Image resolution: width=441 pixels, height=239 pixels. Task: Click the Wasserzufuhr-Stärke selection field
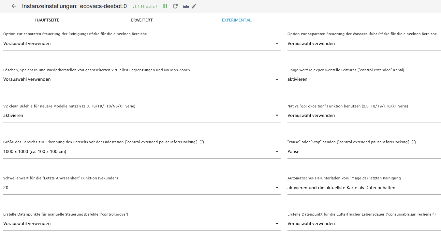[x=363, y=44]
